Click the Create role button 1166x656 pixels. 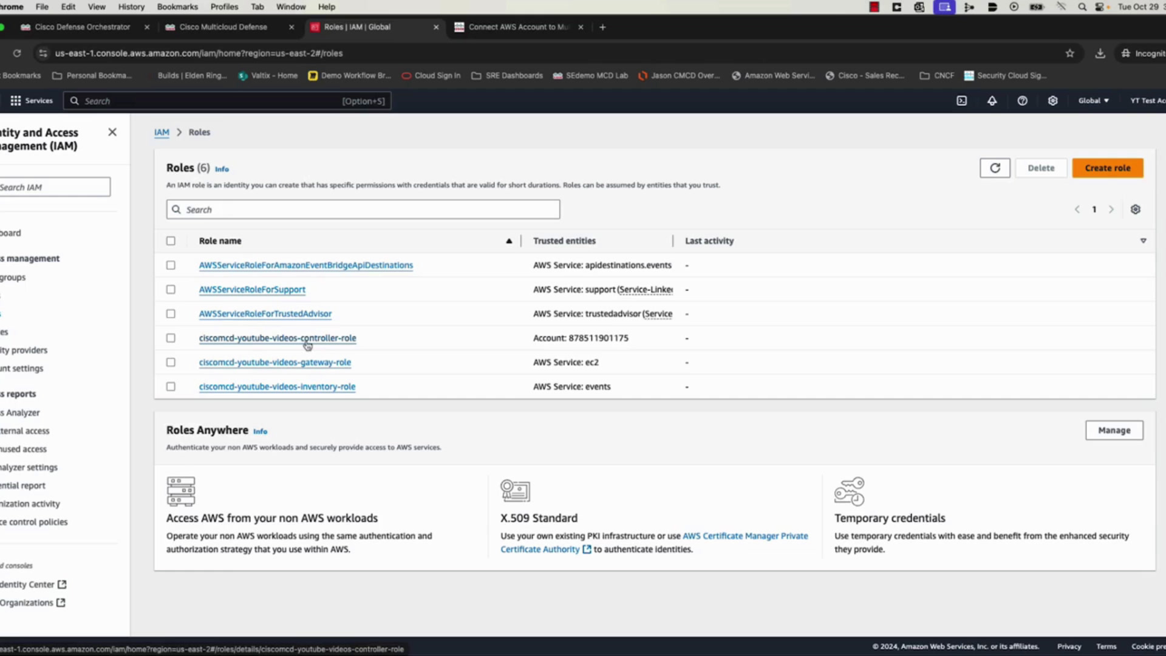pos(1108,168)
